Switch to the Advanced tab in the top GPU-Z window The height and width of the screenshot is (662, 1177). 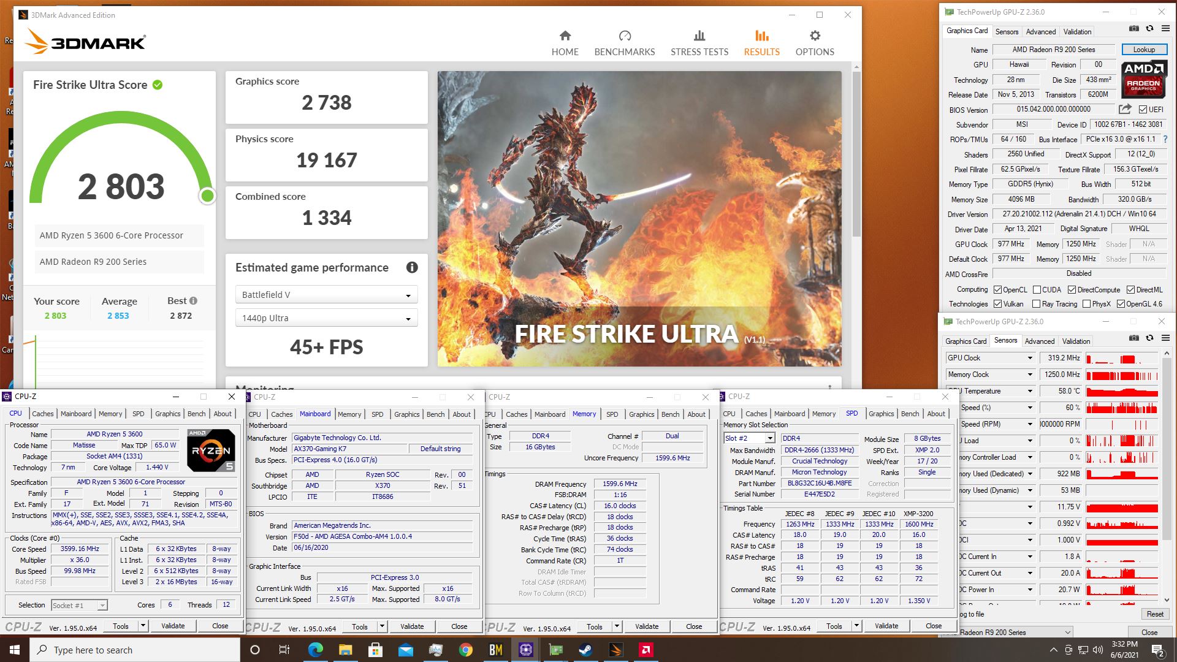1040,32
